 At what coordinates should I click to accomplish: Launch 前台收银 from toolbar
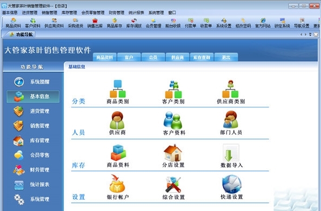173,23
